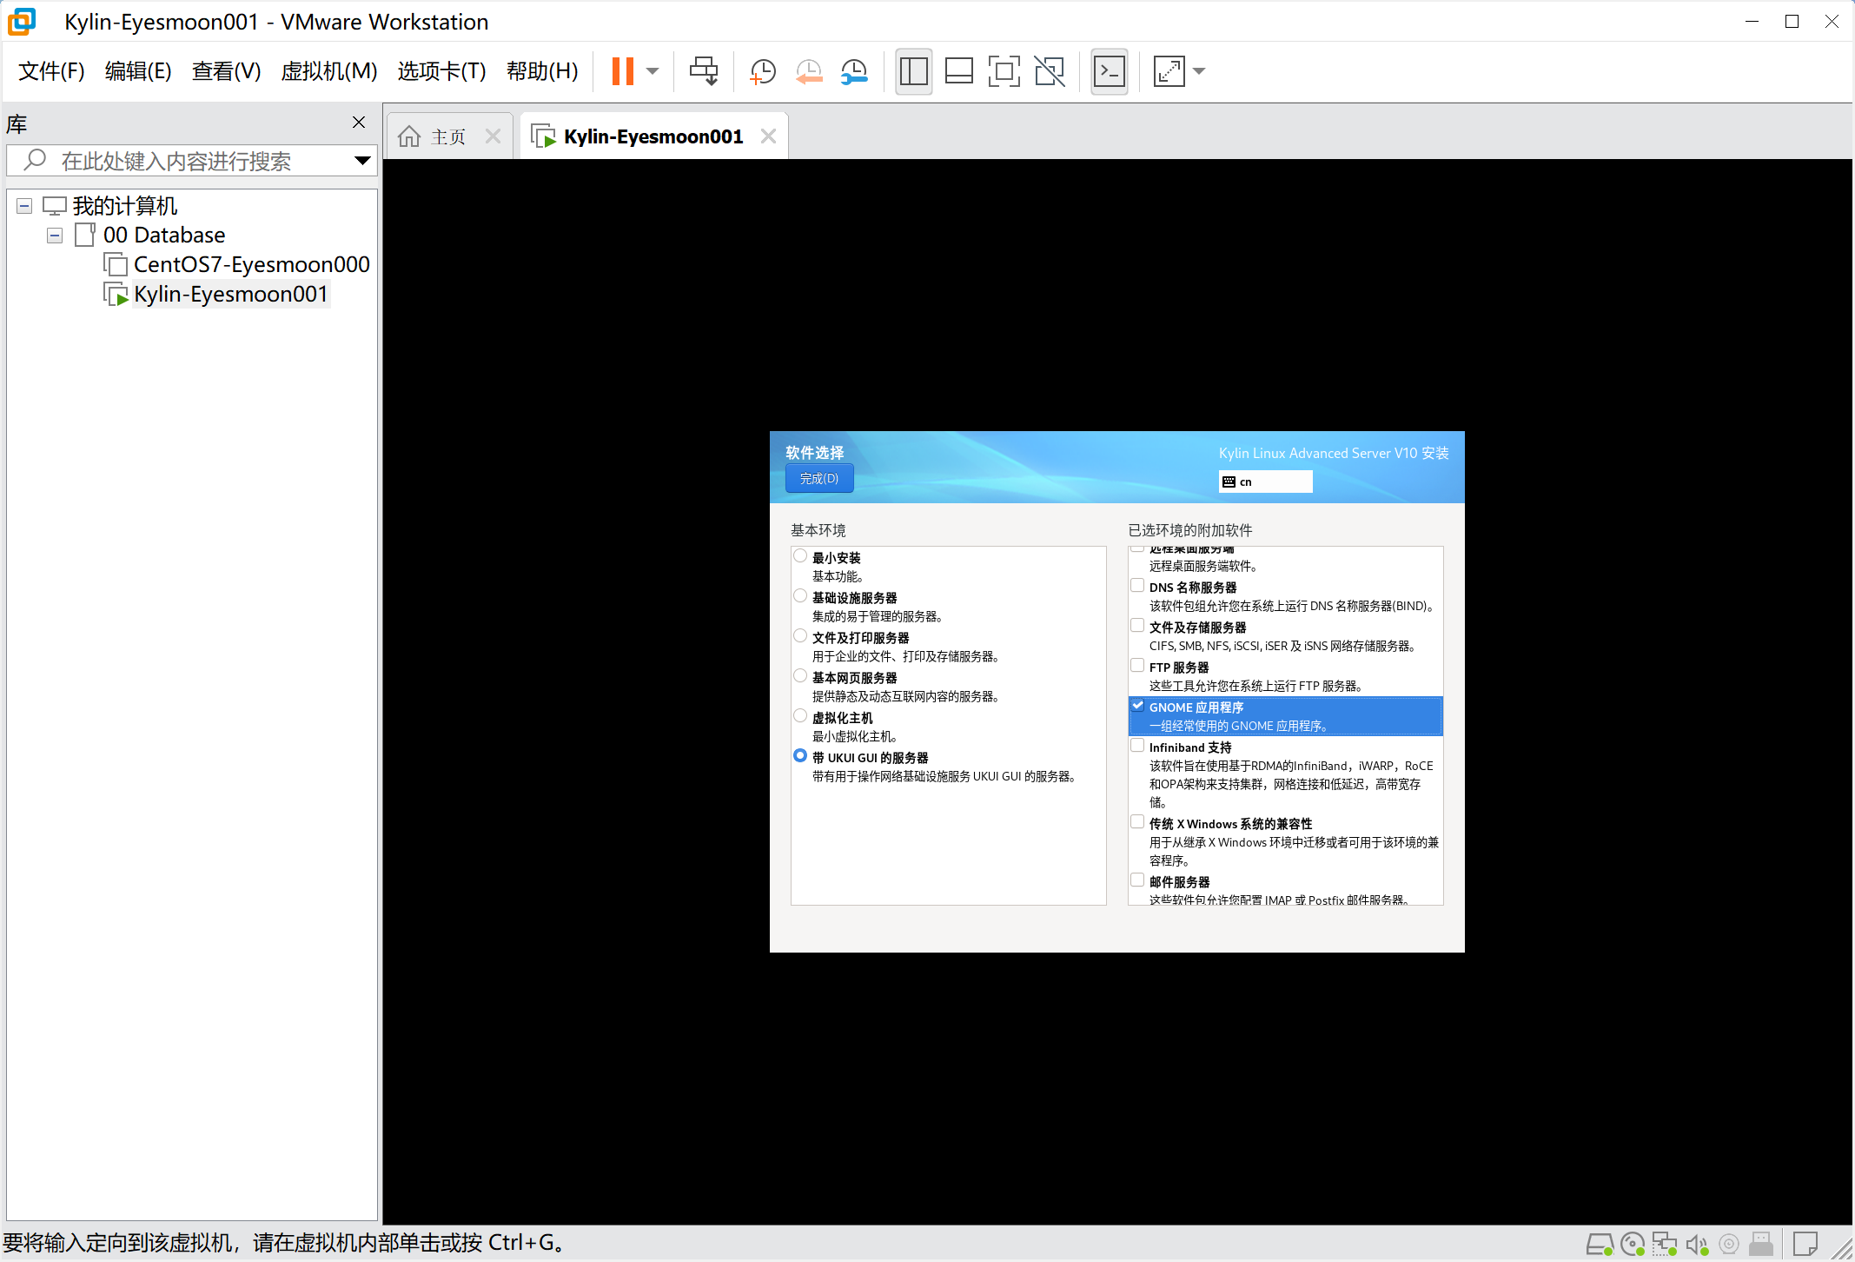The width and height of the screenshot is (1855, 1262).
Task: Close the library panel with X
Action: pyautogui.click(x=359, y=123)
